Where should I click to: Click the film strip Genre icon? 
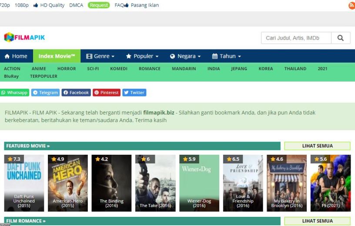(x=89, y=56)
